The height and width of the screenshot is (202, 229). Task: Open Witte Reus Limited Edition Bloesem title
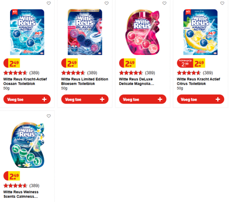pyautogui.click(x=85, y=81)
